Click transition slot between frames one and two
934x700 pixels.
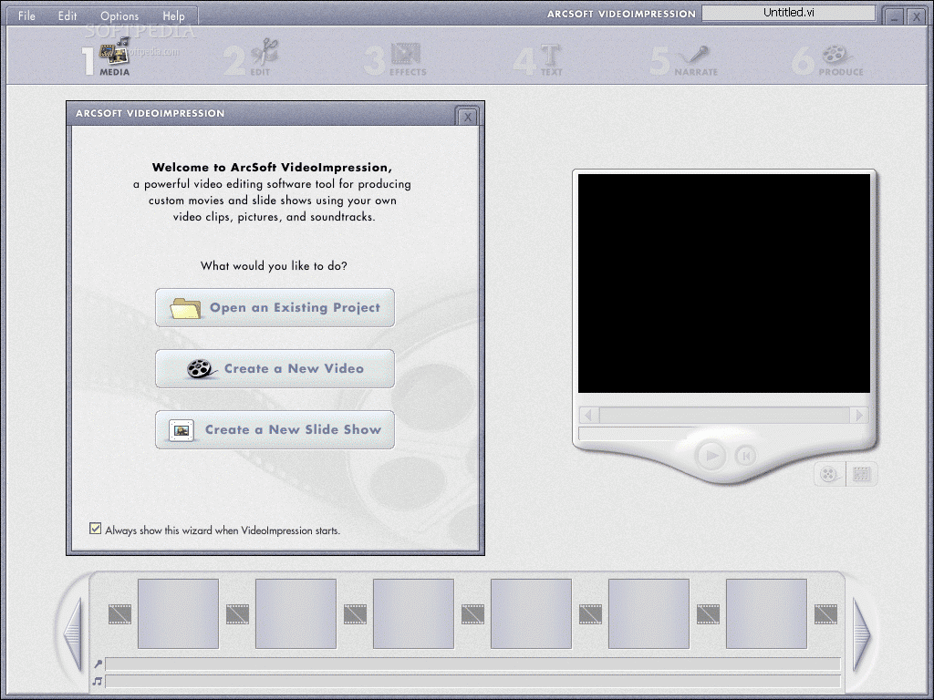(238, 614)
